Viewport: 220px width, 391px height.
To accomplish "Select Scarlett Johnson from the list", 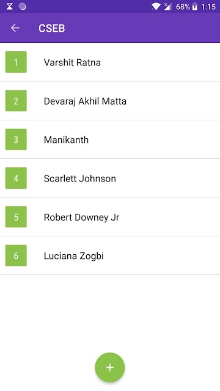I will pyautogui.click(x=110, y=178).
